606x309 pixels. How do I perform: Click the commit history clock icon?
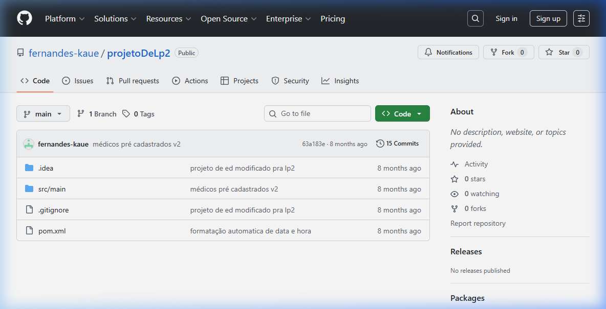379,144
